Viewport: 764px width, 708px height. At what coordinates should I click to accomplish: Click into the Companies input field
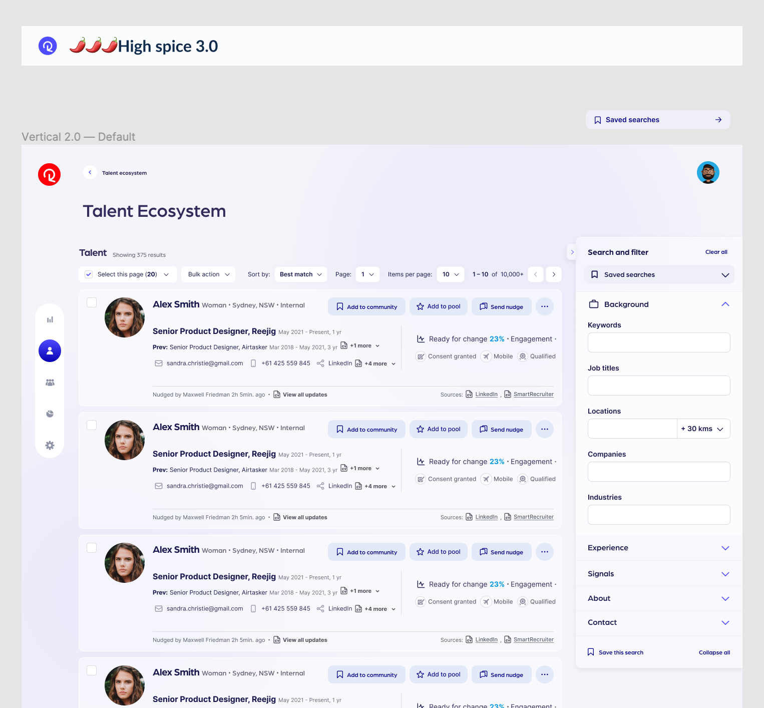[x=659, y=472]
